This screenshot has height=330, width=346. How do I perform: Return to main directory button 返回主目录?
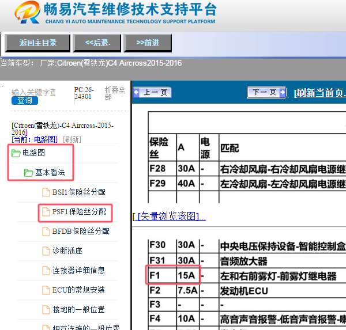coord(37,43)
